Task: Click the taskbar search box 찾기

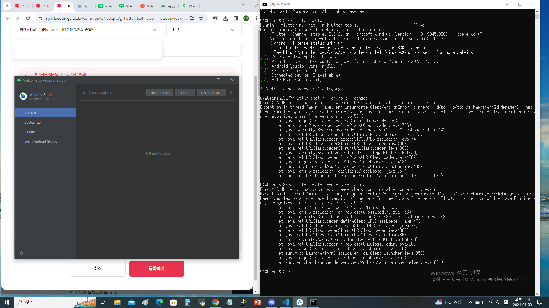Action: [x=55, y=302]
